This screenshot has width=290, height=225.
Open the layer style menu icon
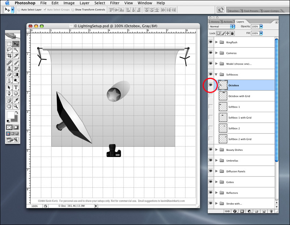[235, 211]
